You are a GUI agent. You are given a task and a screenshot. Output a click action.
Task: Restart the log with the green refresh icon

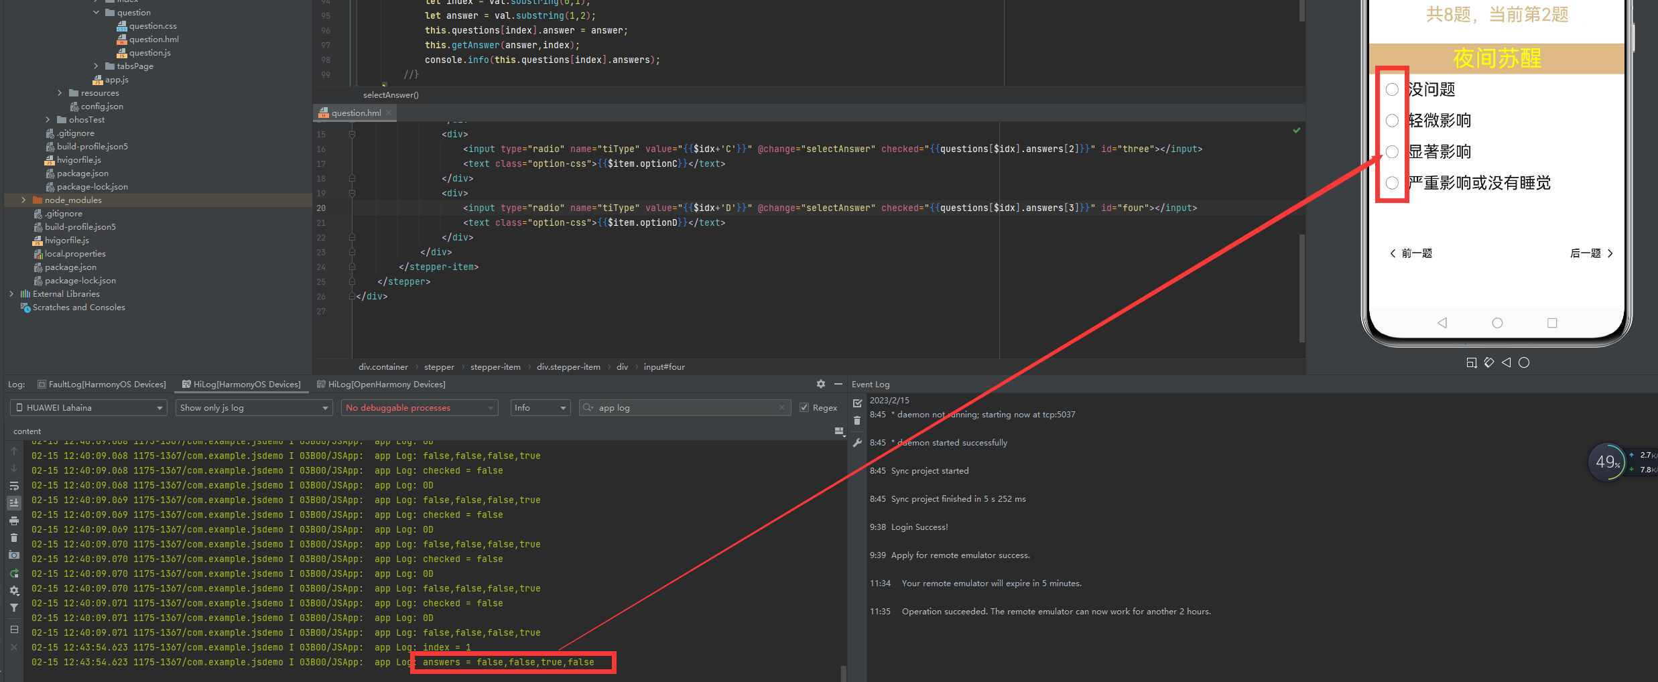click(x=14, y=573)
